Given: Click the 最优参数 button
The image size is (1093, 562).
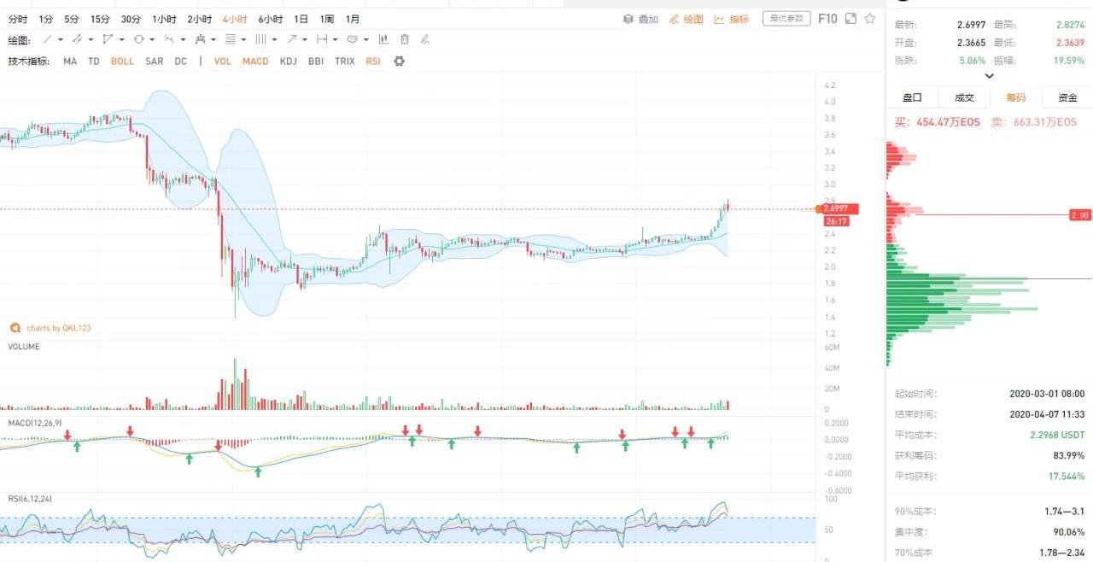Looking at the screenshot, I should [x=786, y=19].
